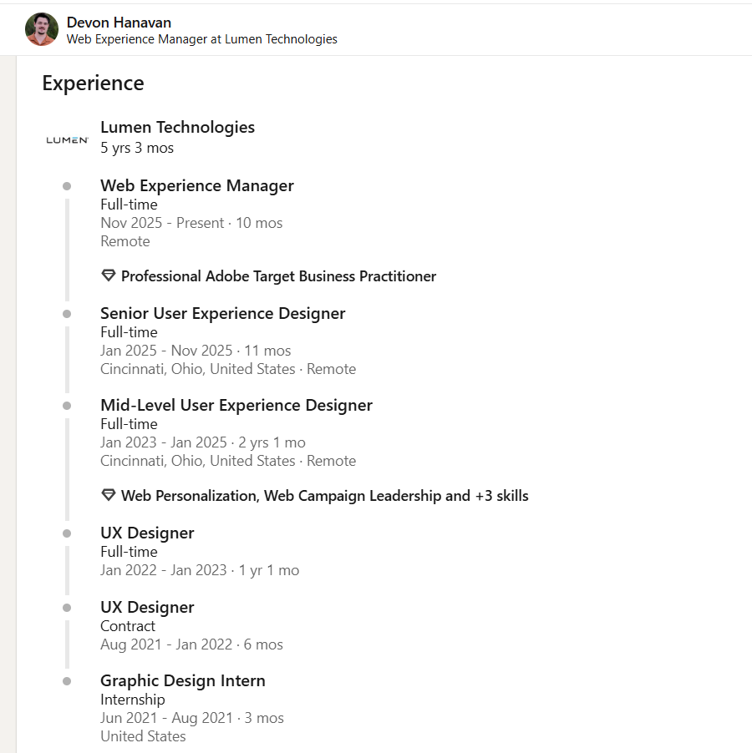Click the timeline dot beside Mid-Level User Experience Designer

click(x=67, y=406)
